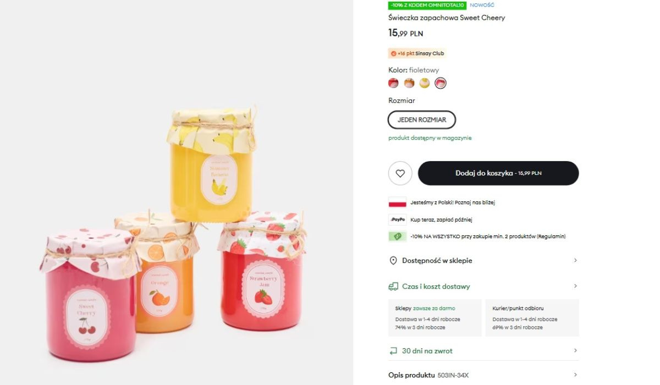Expand Czas i koszt dostawy chevron
Screen dimensions: 660x385
pyautogui.click(x=575, y=287)
